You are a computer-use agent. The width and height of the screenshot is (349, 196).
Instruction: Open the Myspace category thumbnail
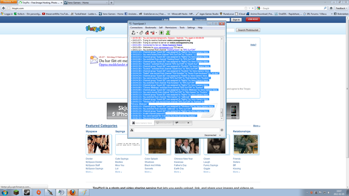pyautogui.click(x=99, y=144)
